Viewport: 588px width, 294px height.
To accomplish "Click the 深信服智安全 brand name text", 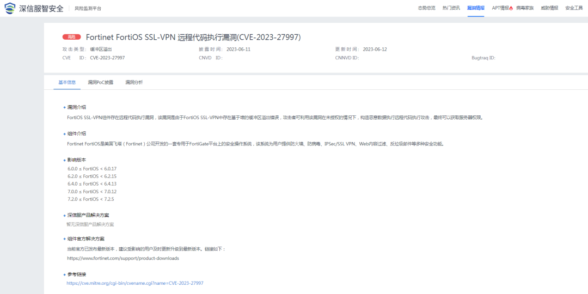I will pyautogui.click(x=41, y=8).
